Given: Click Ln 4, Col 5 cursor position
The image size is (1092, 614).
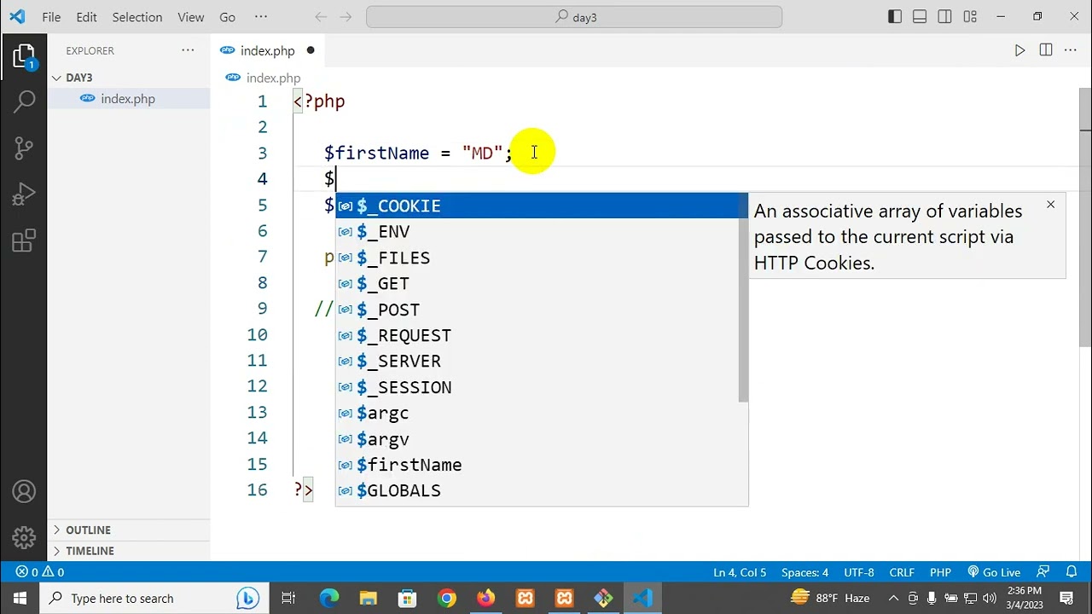Looking at the screenshot, I should pos(740,572).
